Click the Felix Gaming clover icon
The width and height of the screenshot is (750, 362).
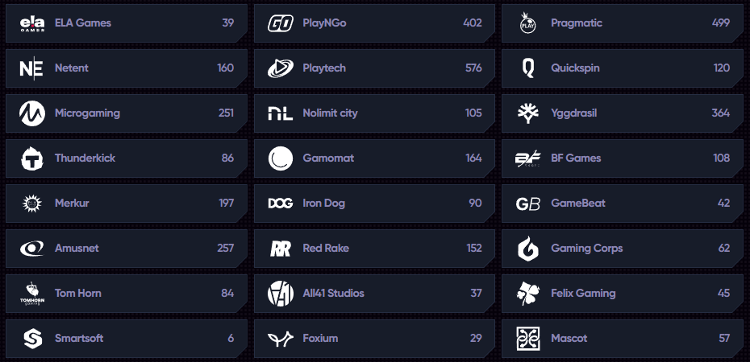[x=528, y=294]
